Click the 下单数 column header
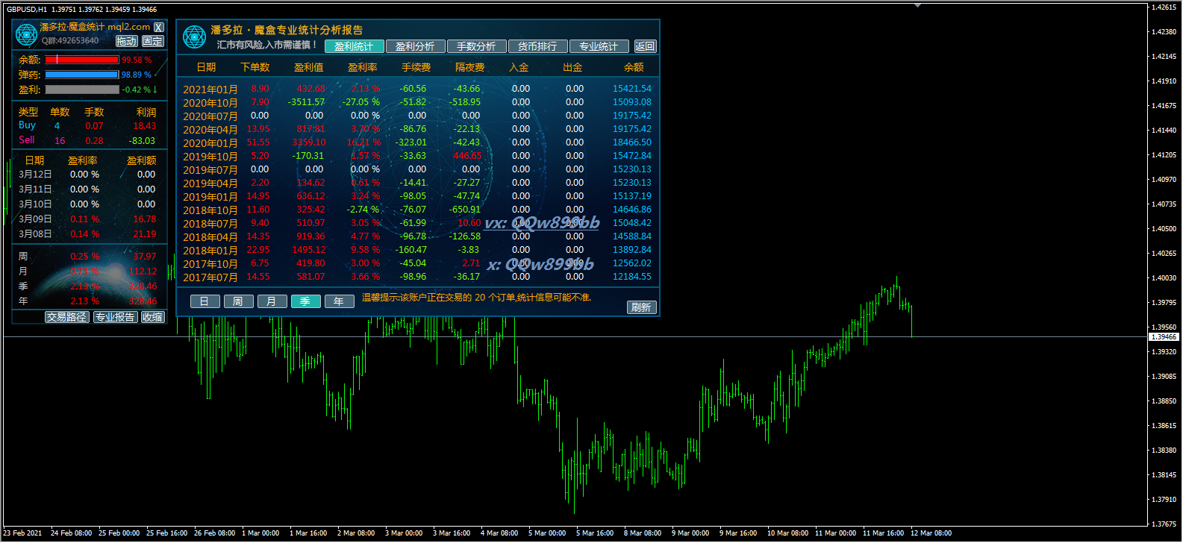The height and width of the screenshot is (543, 1183). [255, 67]
